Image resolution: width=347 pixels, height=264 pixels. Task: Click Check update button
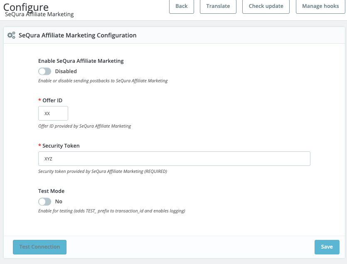(266, 6)
